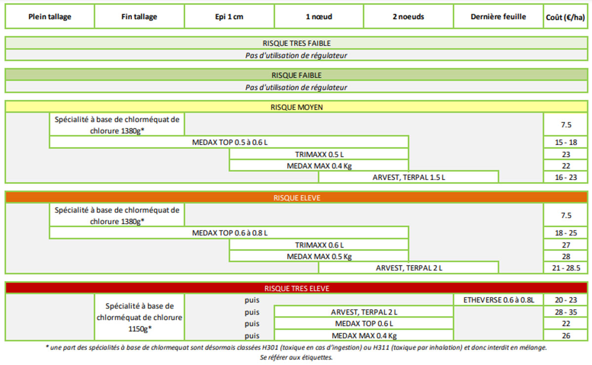This screenshot has width=592, height=365.
Task: Click the cost value '26'
Action: [566, 335]
